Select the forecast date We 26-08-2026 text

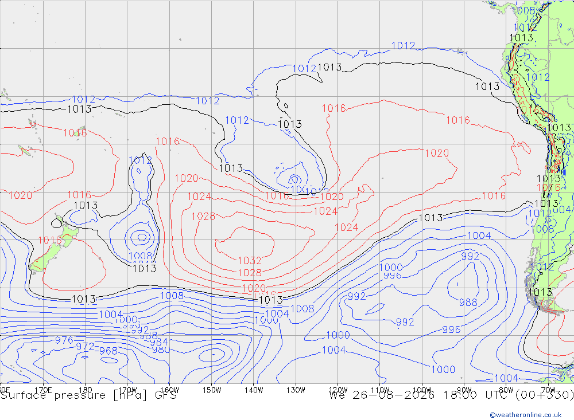click(382, 395)
